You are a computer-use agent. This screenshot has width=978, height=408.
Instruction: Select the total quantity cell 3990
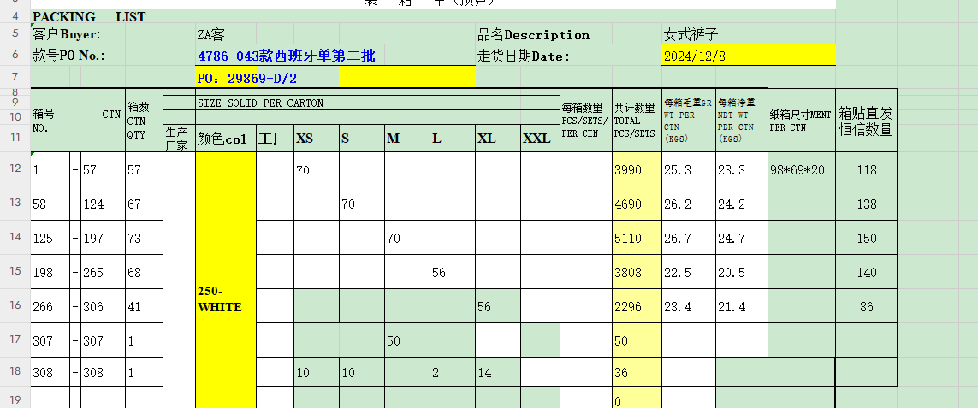point(636,169)
